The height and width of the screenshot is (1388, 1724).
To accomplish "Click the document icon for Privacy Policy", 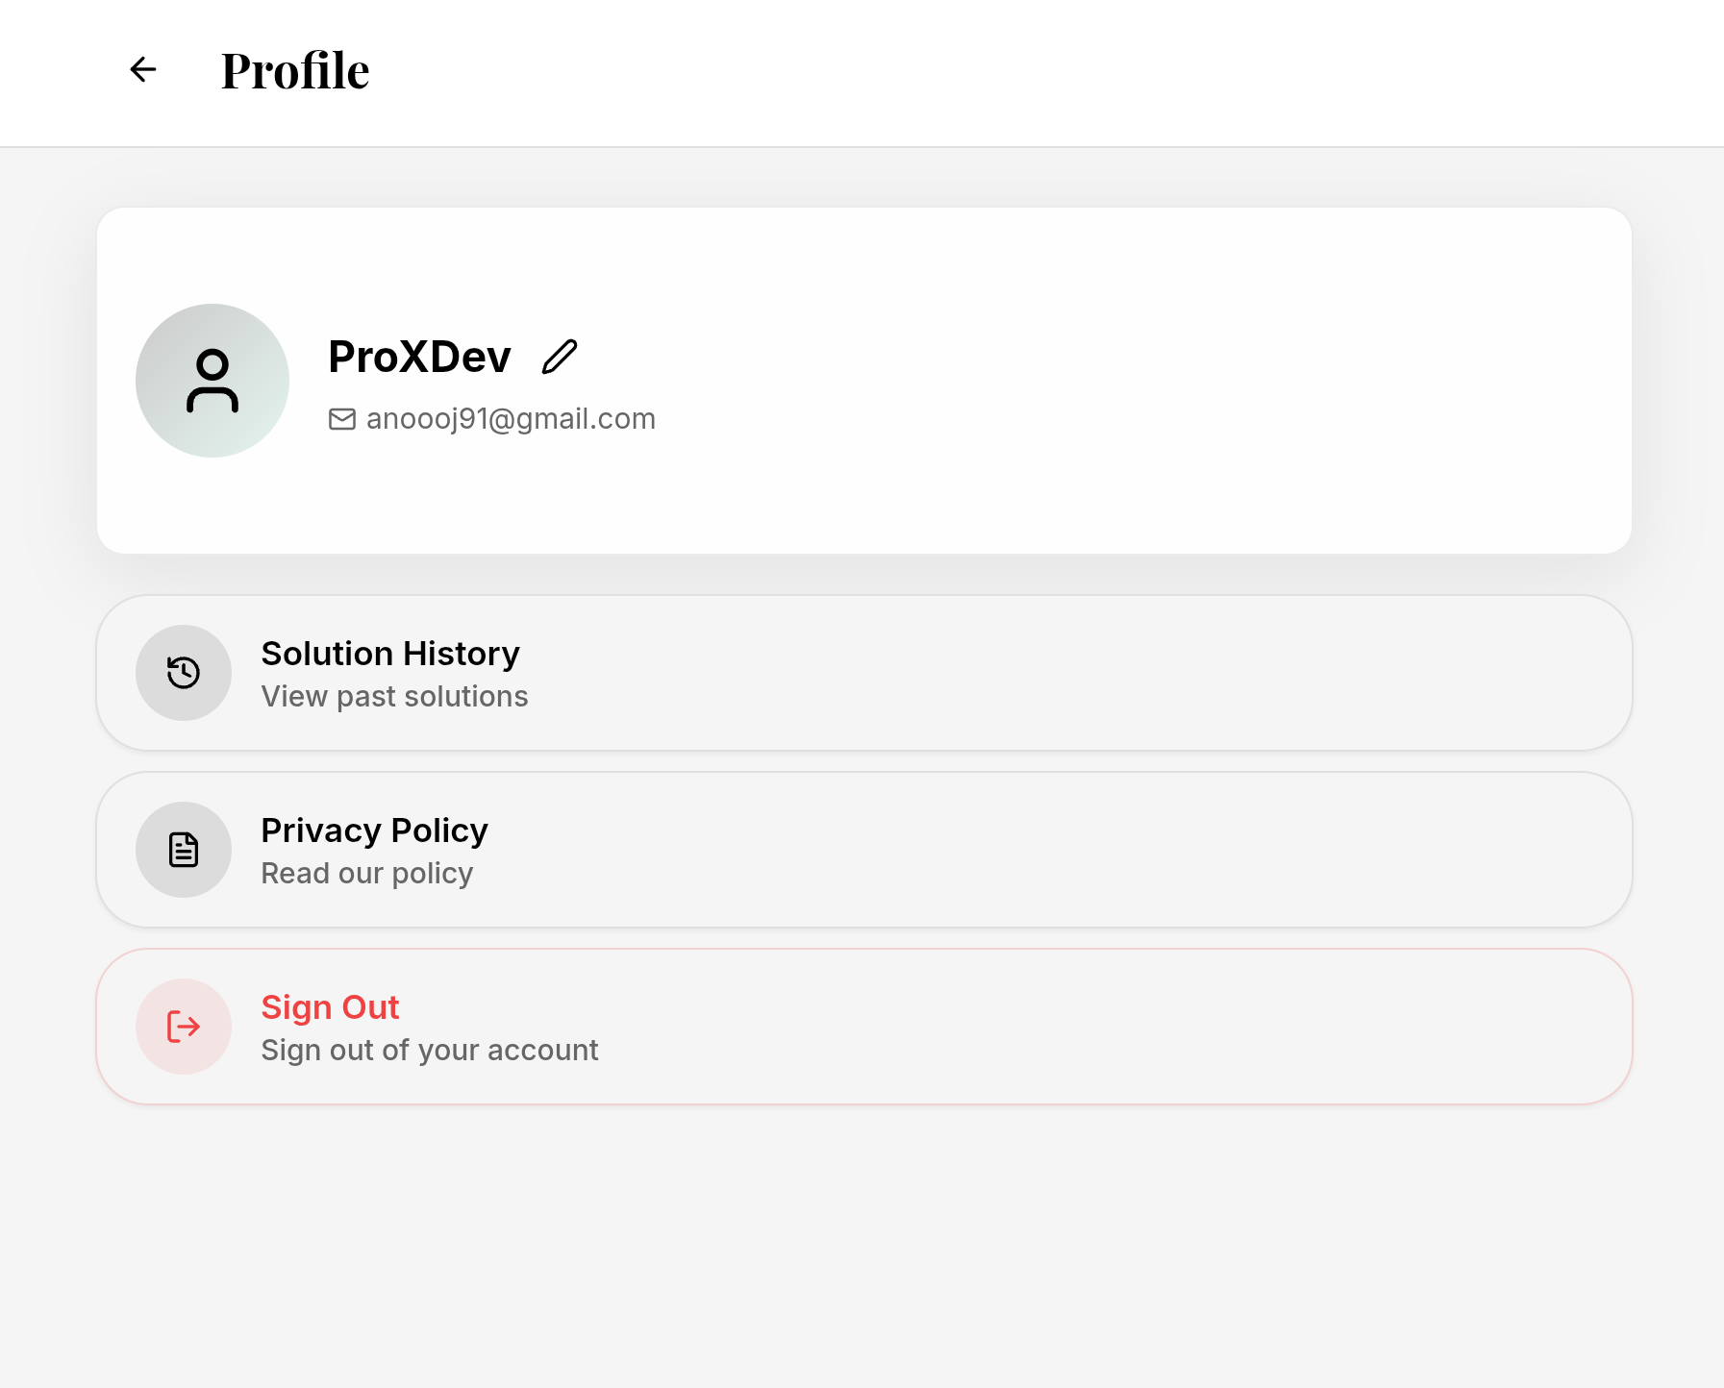I will pyautogui.click(x=184, y=850).
